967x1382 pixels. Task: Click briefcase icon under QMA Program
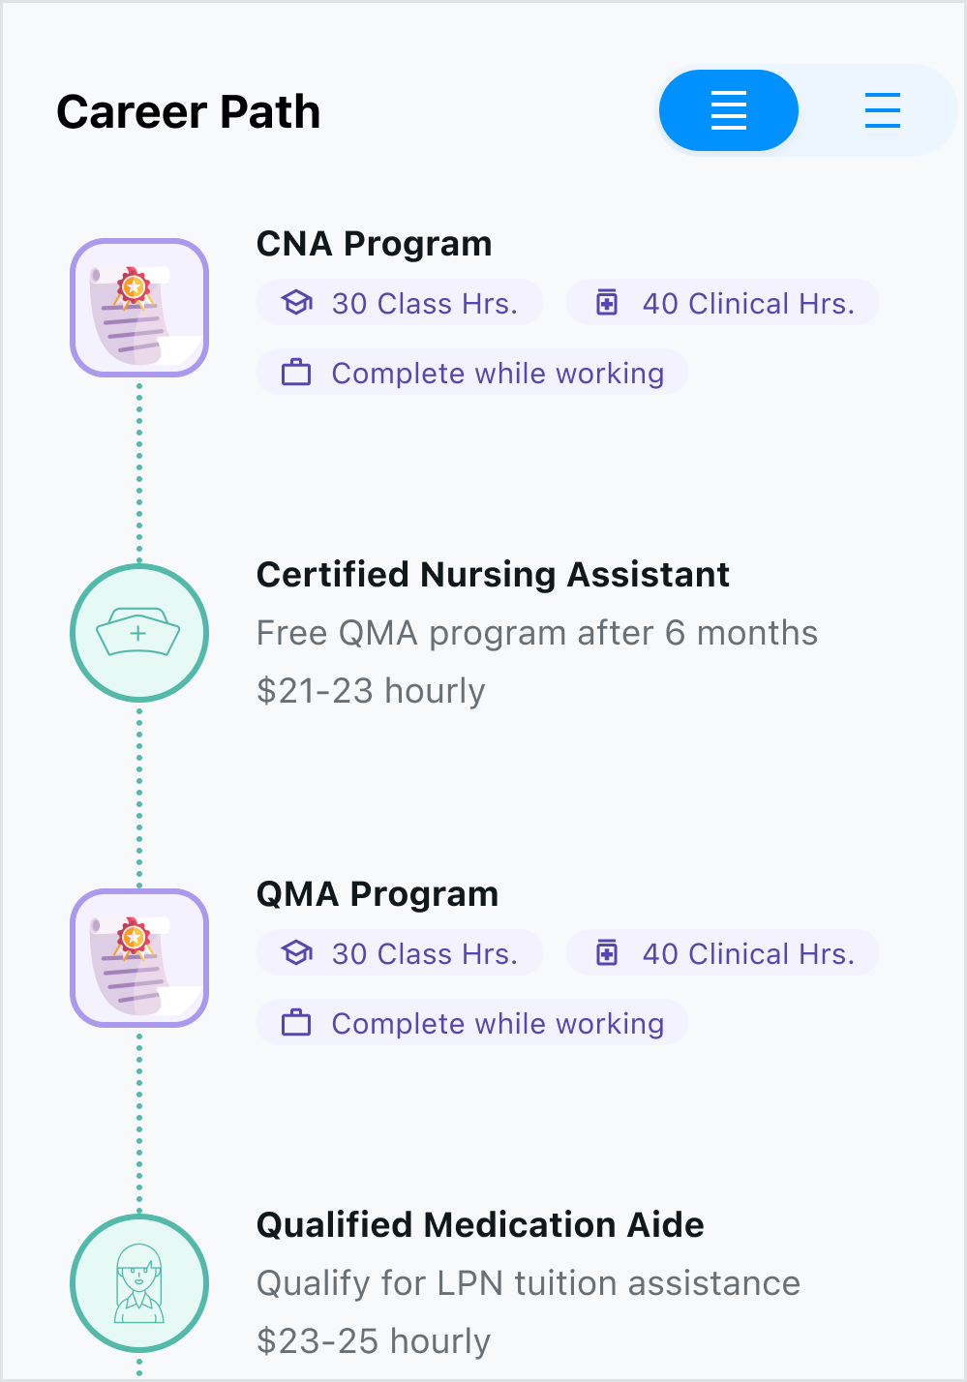tap(296, 1023)
